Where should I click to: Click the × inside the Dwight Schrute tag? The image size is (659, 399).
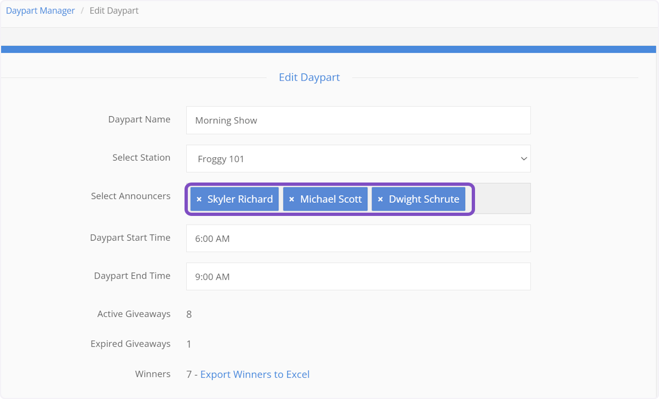tap(381, 199)
